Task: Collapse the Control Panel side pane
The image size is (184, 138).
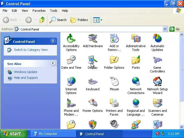Action: pos(53,41)
